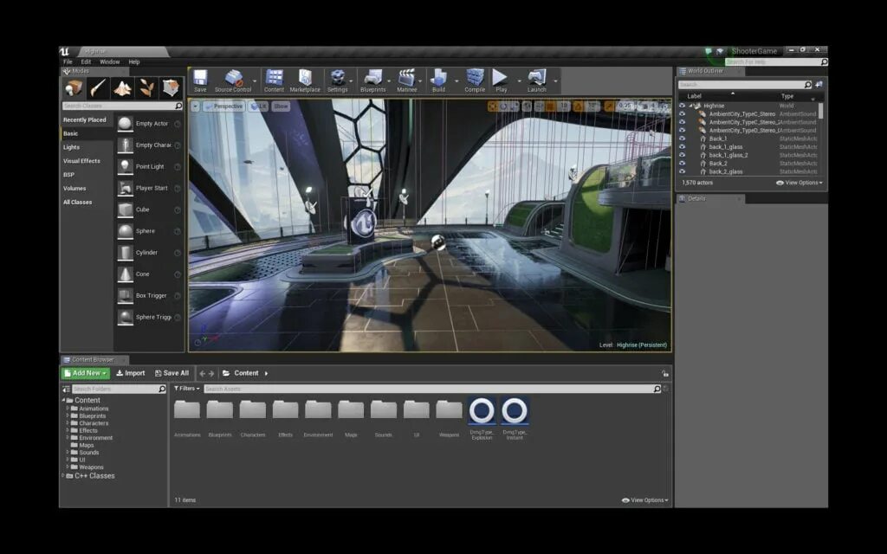Select the Lights category in Modes
The height and width of the screenshot is (554, 887).
click(x=71, y=147)
